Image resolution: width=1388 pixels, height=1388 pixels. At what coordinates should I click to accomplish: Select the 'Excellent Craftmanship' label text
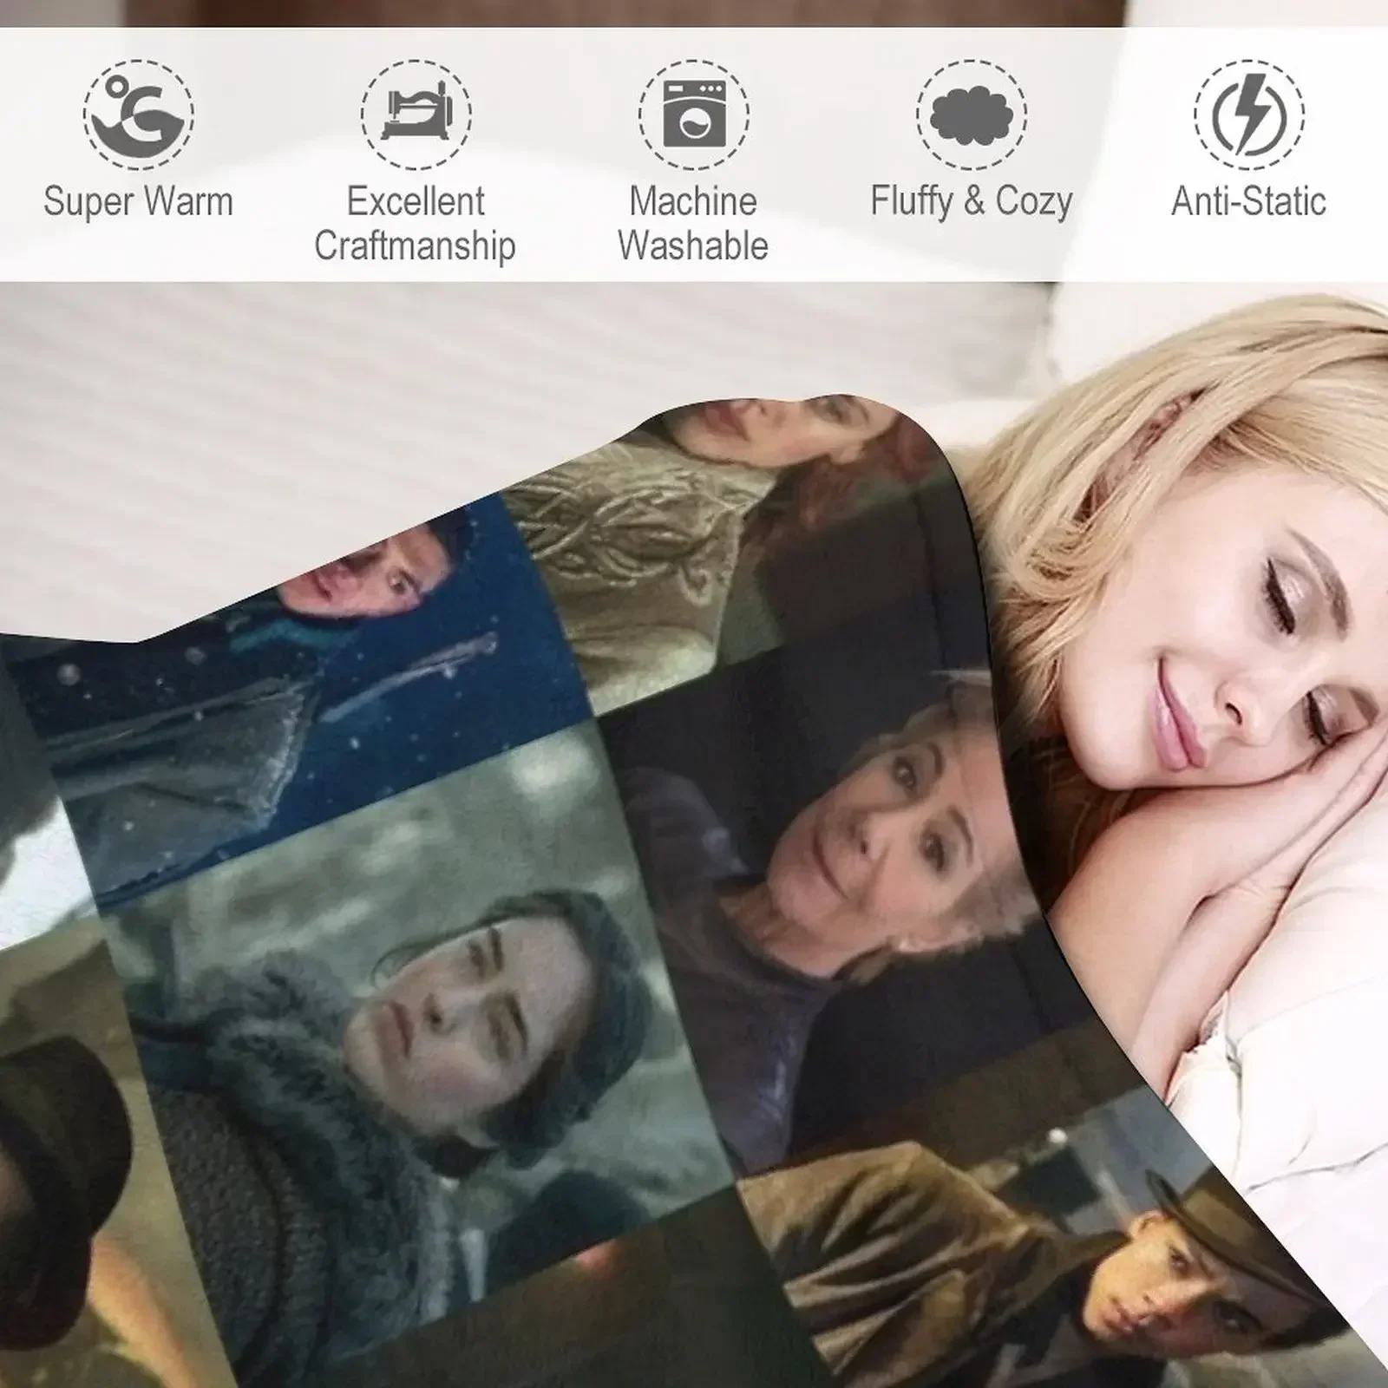(416, 224)
